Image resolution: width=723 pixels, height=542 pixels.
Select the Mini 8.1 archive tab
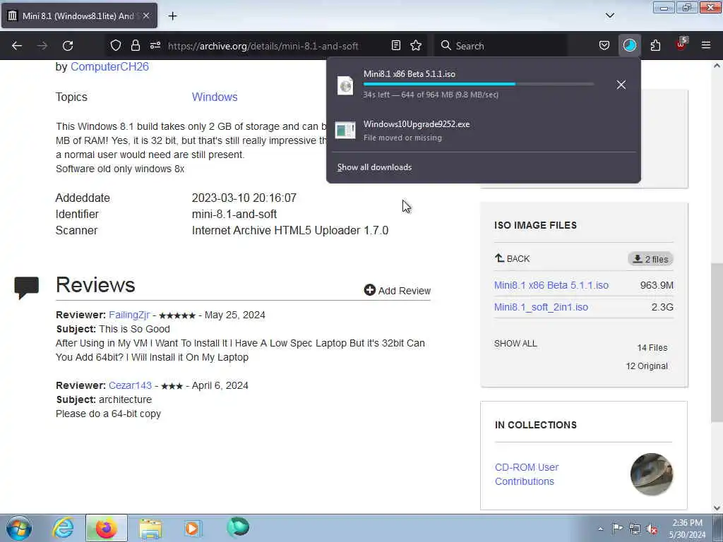point(79,16)
